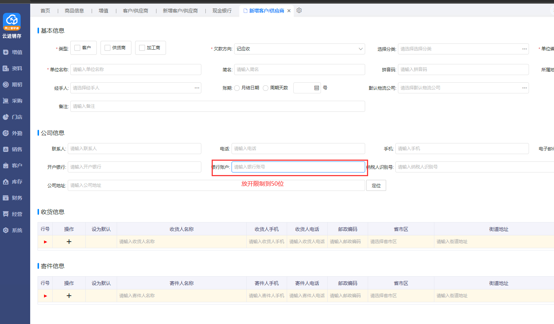Click the 寄件人手机 cell input
554x324 pixels.
tap(267, 296)
